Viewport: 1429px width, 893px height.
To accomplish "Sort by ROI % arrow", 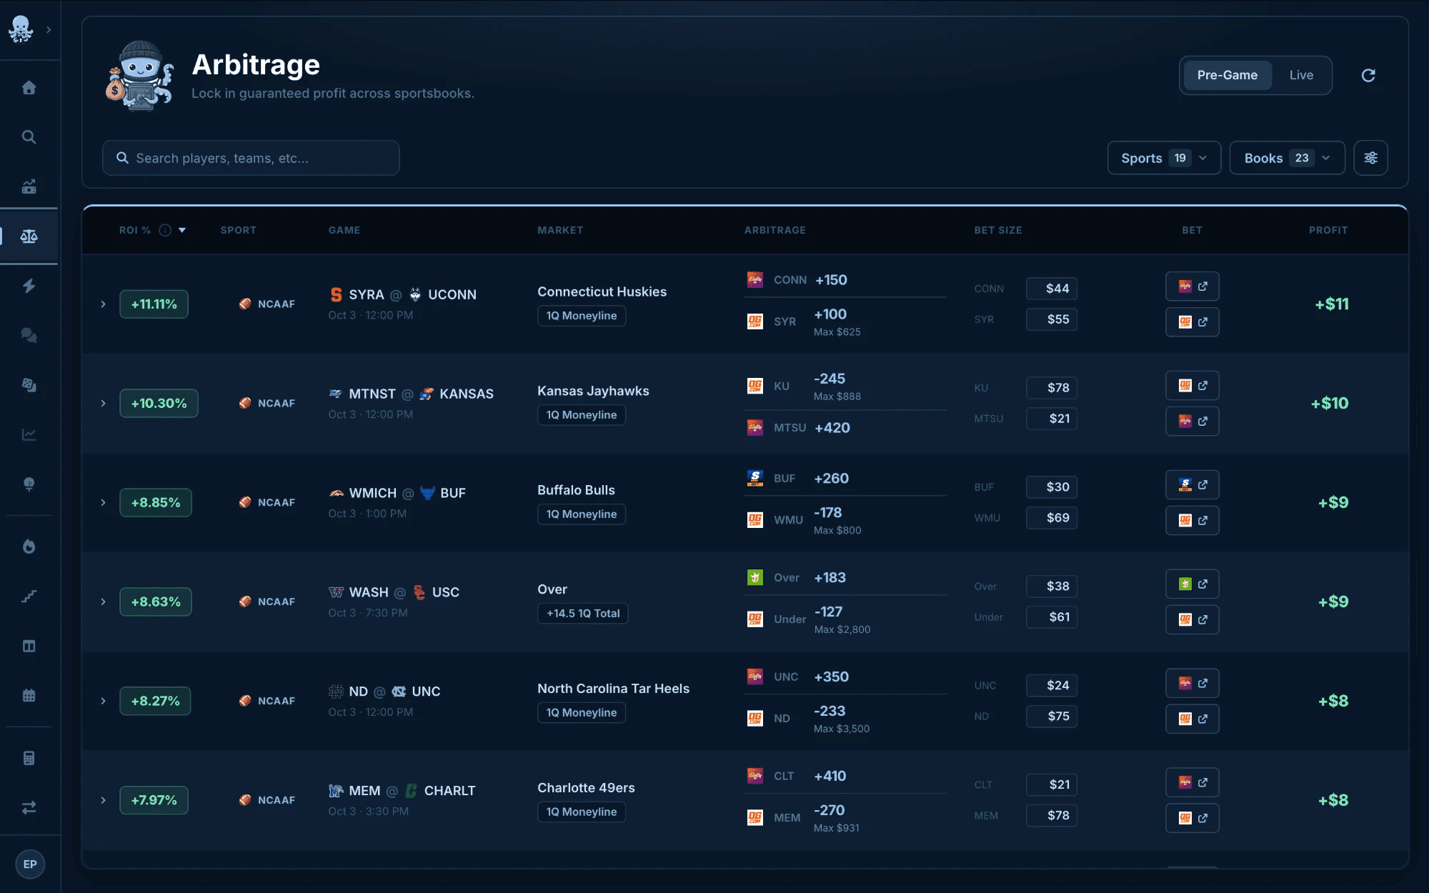I will coord(182,230).
